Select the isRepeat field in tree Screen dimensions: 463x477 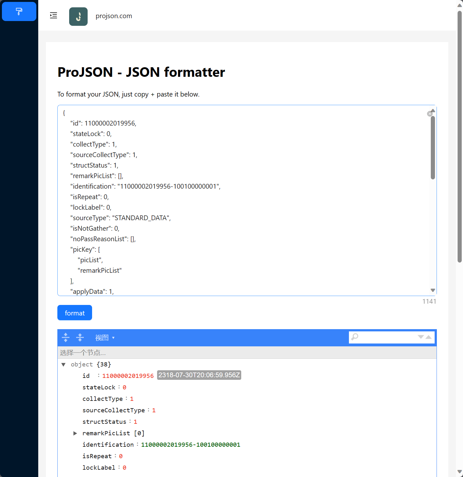(97, 456)
